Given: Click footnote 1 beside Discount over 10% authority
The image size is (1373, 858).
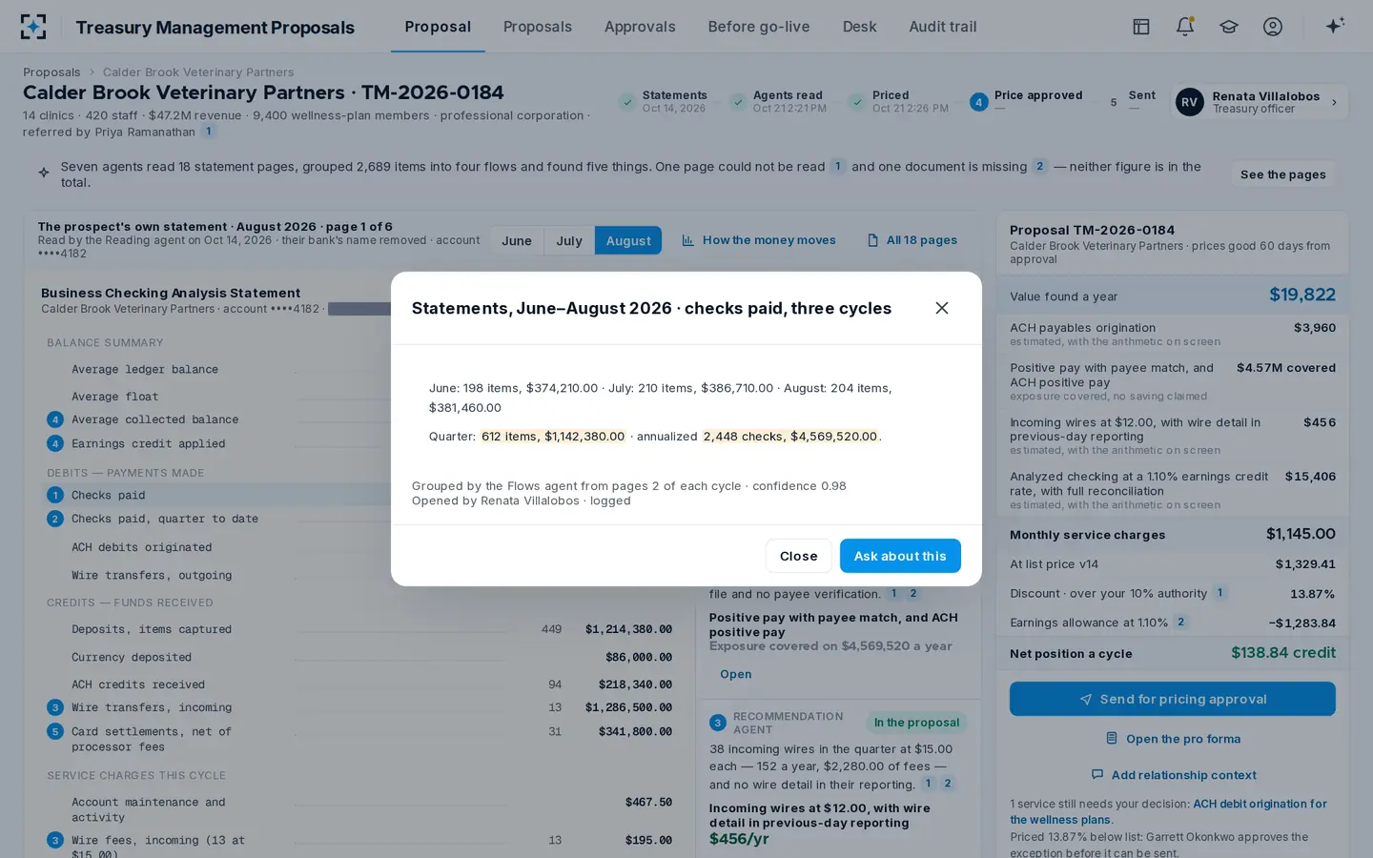Looking at the screenshot, I should [1219, 593].
